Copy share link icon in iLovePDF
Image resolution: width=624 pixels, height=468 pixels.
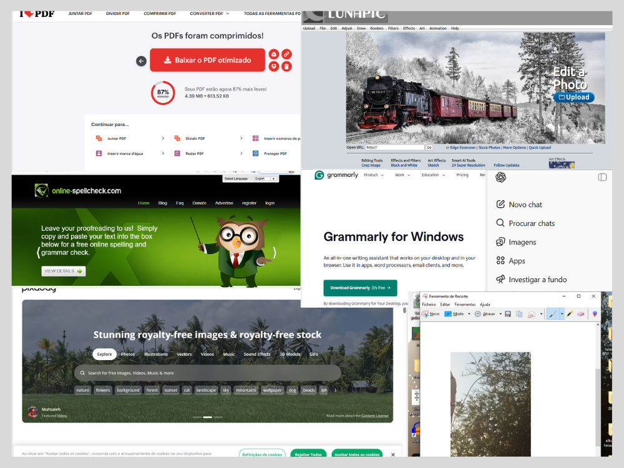[x=286, y=54]
